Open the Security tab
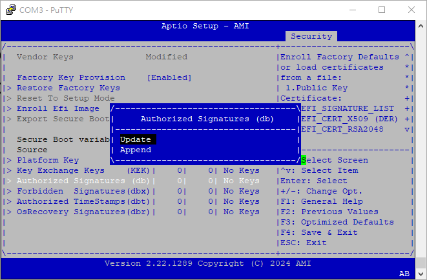 pyautogui.click(x=311, y=36)
